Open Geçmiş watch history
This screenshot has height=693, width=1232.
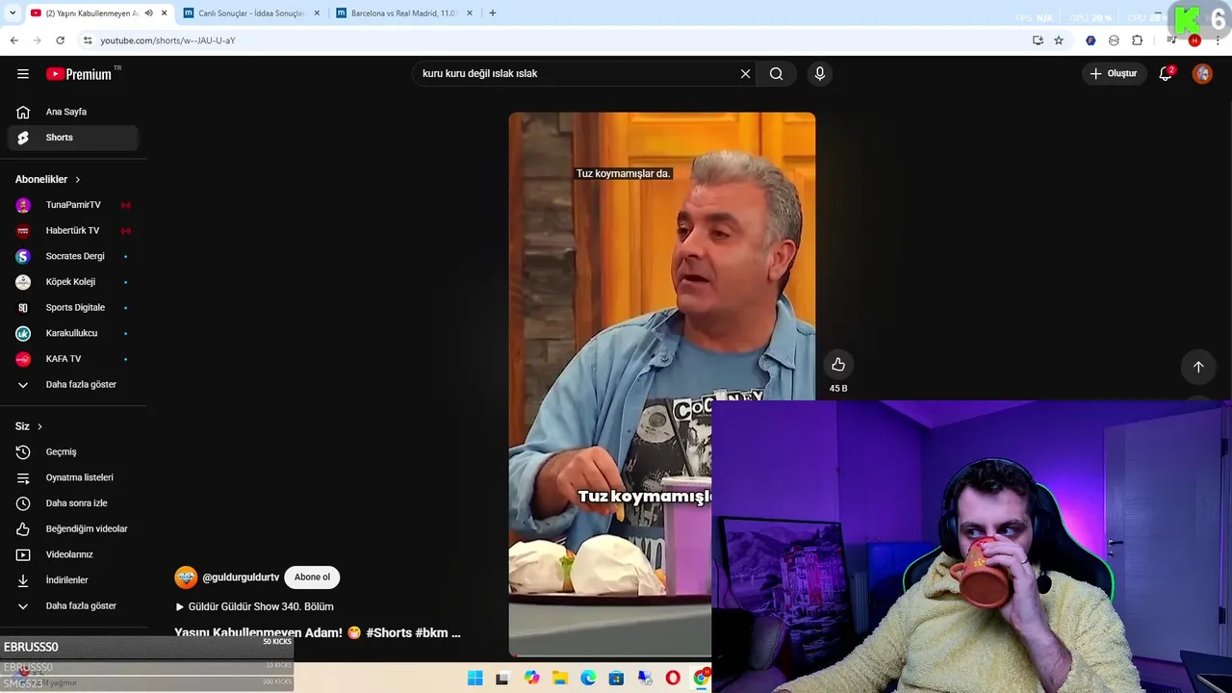pyautogui.click(x=72, y=452)
